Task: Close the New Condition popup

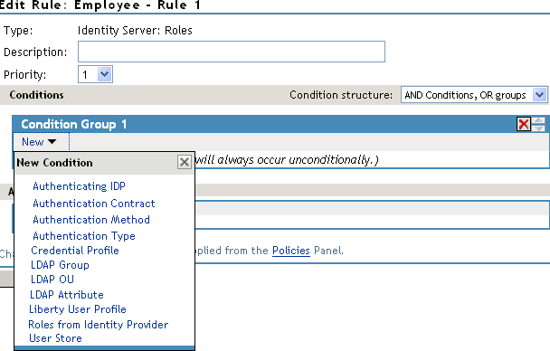Action: [185, 162]
